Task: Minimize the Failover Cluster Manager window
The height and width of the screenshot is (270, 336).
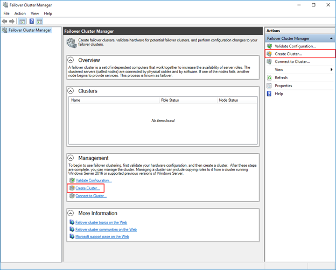Action: pyautogui.click(x=299, y=5)
